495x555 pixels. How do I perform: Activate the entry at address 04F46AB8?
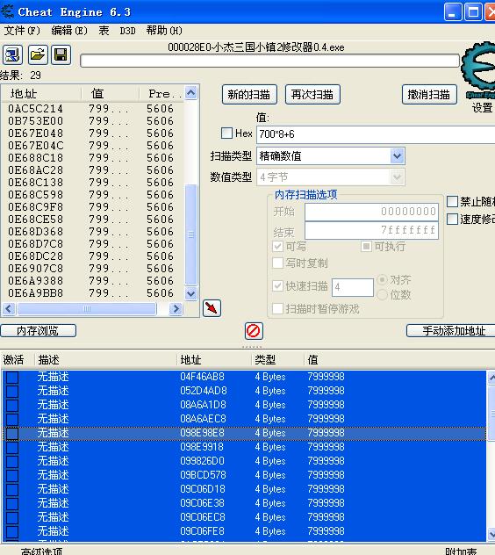coord(12,378)
